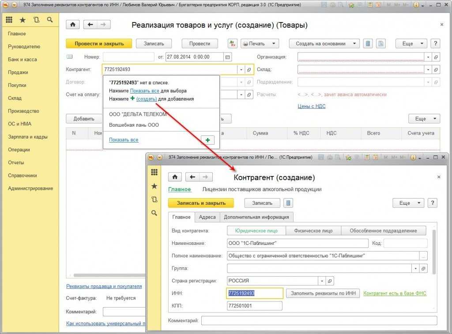The width and height of the screenshot is (452, 334).
Task: Click the Дт/Кт postings icon
Action: pos(232,44)
